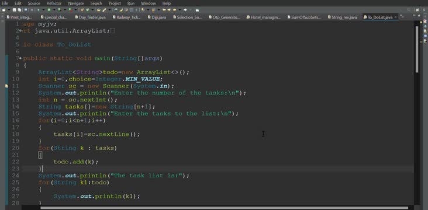Click the Debug bug icon in toolbar

[x=38, y=10]
